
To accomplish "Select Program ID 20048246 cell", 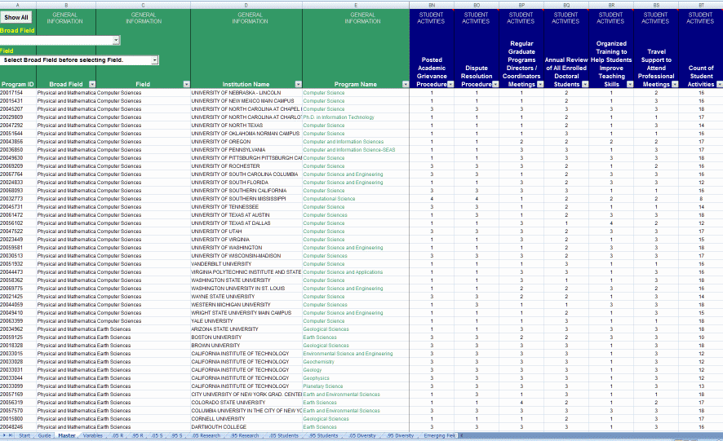I will tap(18, 426).
